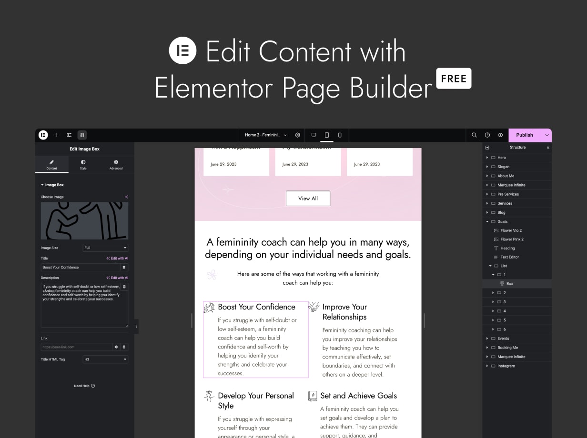Click the help question mark icon
This screenshot has height=438, width=587.
click(487, 135)
